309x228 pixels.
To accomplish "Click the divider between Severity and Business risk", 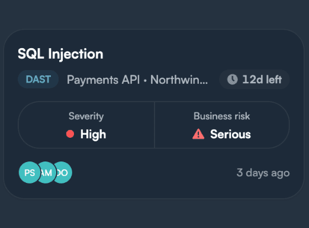I will pos(154,125).
